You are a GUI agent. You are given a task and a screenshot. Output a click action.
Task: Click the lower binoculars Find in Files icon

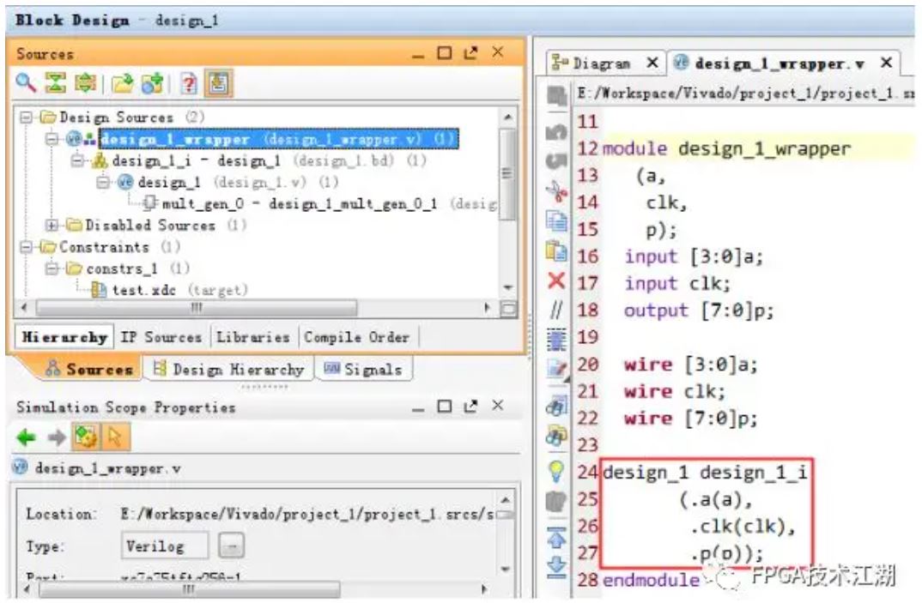556,436
